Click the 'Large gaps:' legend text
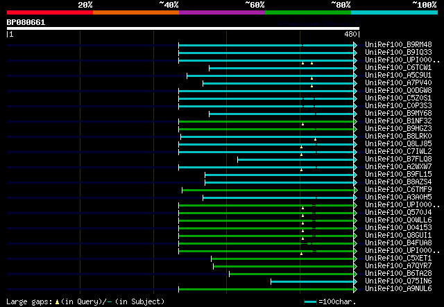 click(29, 301)
